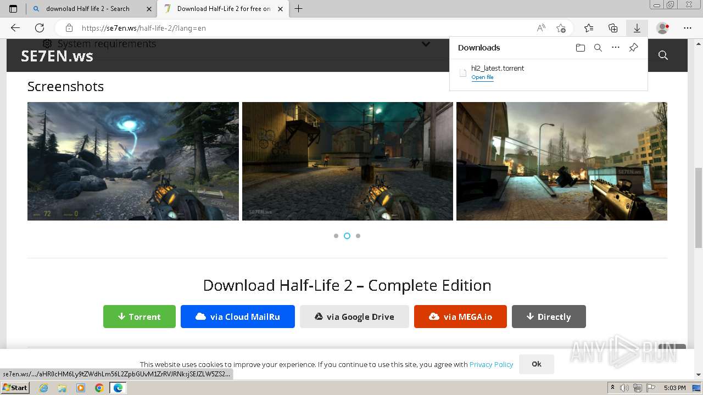
Task: Open the Windows Start menu
Action: tap(15, 388)
